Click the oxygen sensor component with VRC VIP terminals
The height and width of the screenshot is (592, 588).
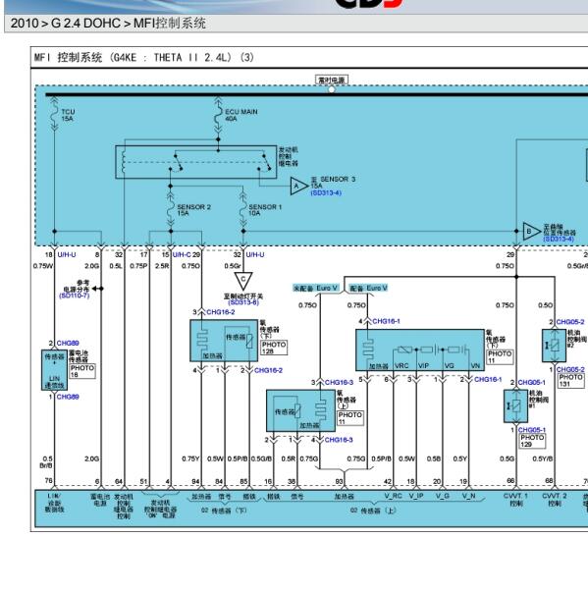point(420,350)
